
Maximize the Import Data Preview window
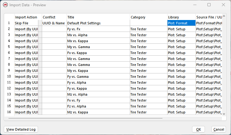click(209, 5)
